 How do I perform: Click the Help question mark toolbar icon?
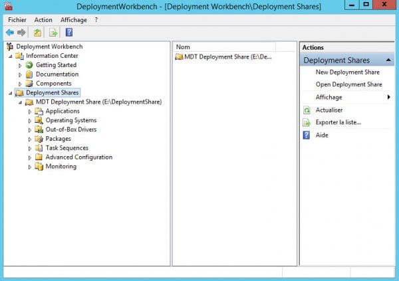(69, 33)
